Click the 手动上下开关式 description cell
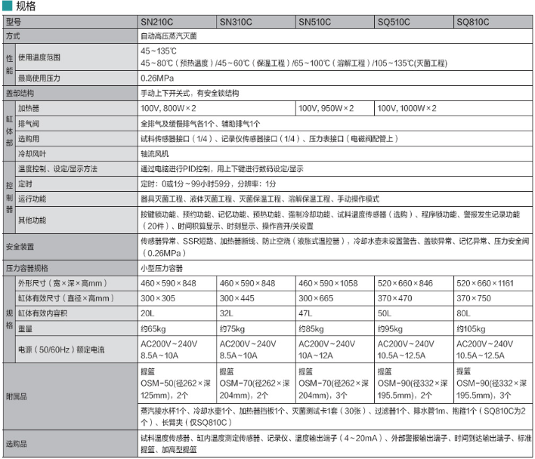 (335, 94)
